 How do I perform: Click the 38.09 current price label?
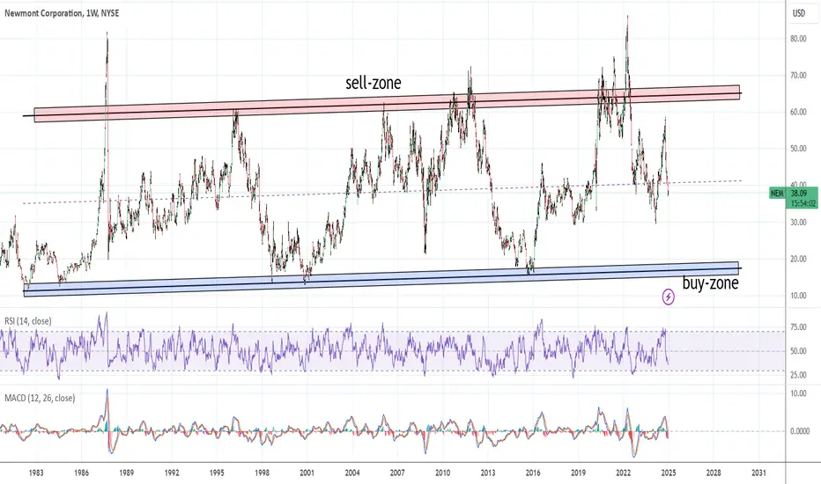[x=798, y=193]
